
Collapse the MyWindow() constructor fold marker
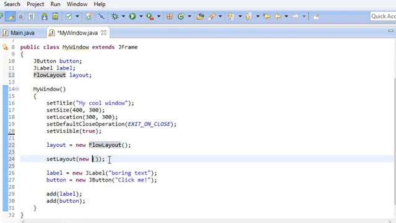coord(17,89)
